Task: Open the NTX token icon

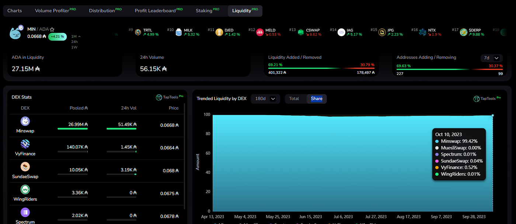Action: [x=422, y=32]
